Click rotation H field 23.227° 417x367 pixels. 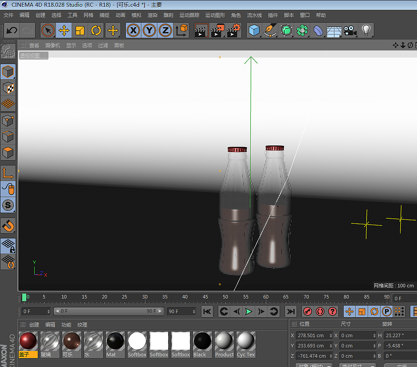[x=400, y=335]
